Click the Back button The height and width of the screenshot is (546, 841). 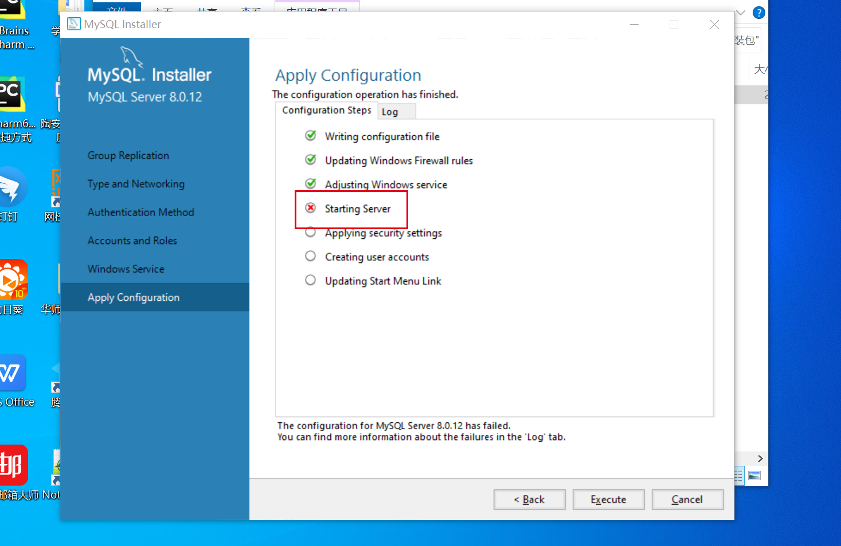click(530, 500)
